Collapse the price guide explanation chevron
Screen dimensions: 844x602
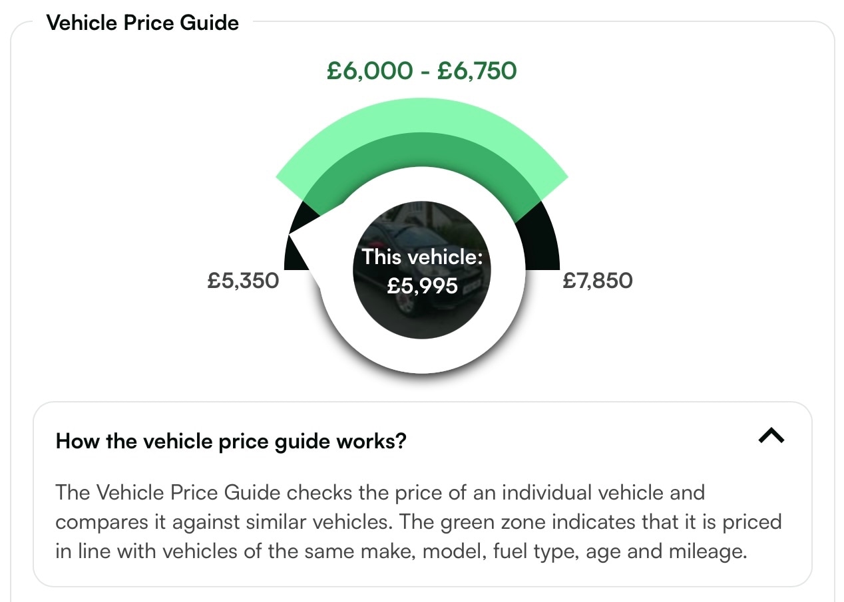771,436
